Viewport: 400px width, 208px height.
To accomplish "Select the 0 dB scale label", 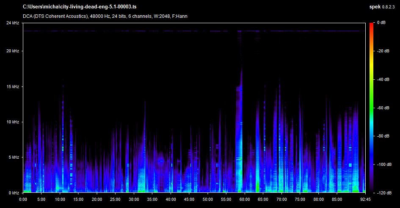I will [x=381, y=22].
